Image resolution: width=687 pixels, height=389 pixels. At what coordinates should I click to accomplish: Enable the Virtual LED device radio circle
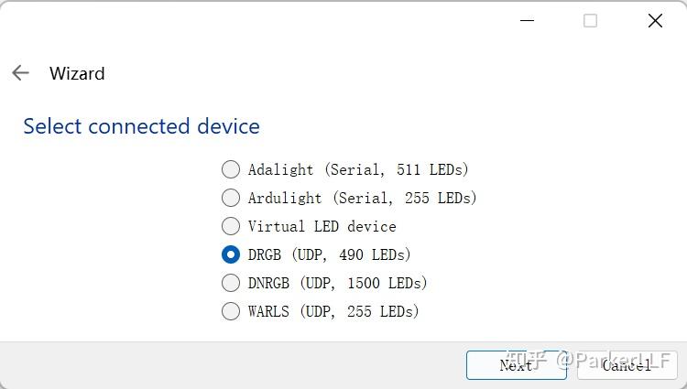(231, 226)
